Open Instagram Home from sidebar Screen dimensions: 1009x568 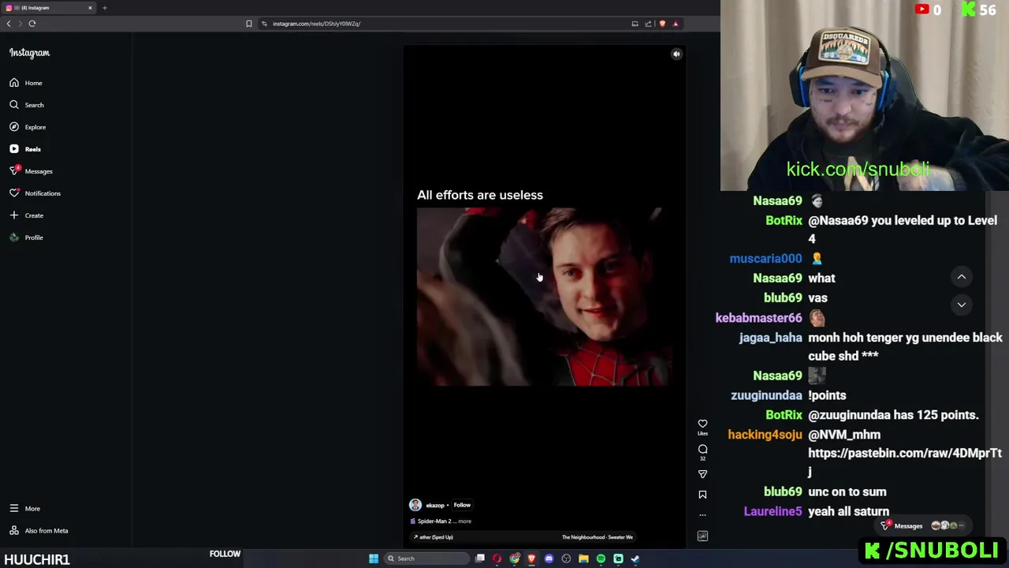tap(26, 83)
